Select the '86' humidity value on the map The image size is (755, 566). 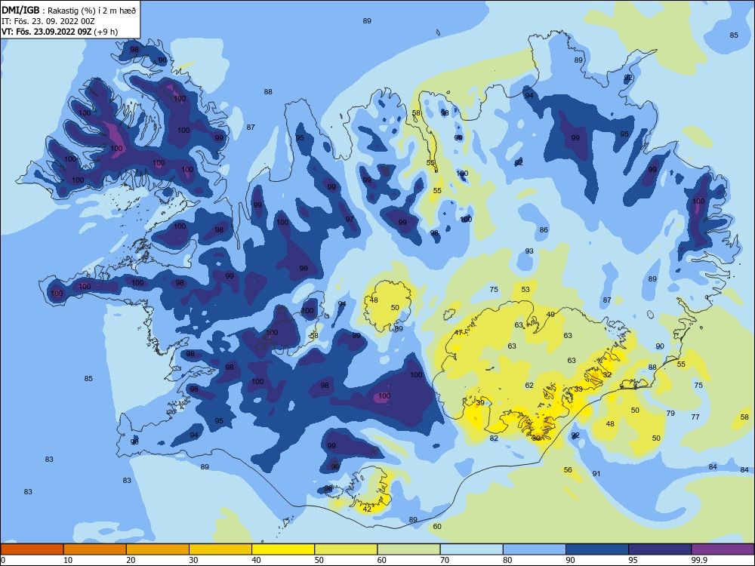tap(544, 230)
